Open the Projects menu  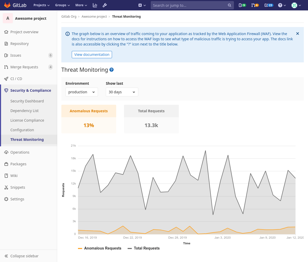tap(41, 5)
